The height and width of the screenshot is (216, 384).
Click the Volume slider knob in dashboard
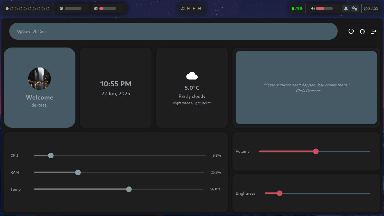click(x=316, y=151)
